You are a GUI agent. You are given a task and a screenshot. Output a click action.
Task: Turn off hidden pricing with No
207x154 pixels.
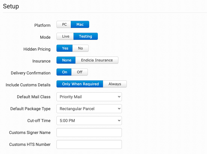coord(81,48)
